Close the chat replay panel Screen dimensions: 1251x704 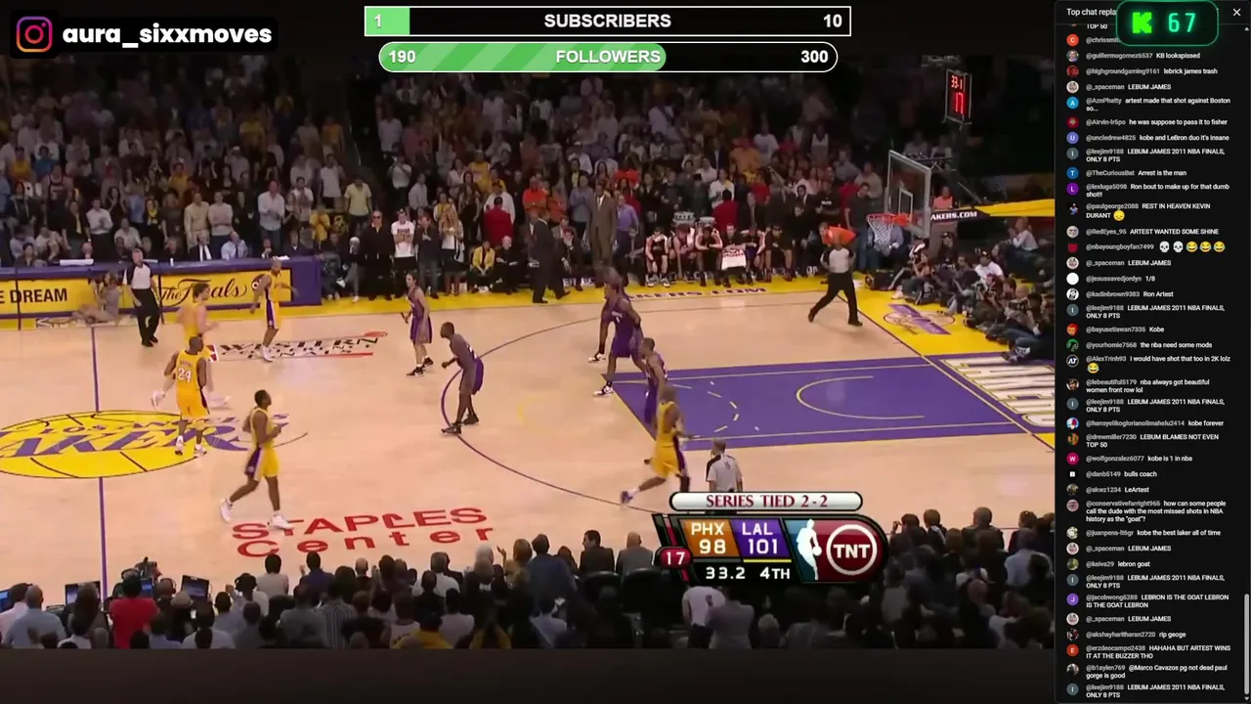(1236, 13)
